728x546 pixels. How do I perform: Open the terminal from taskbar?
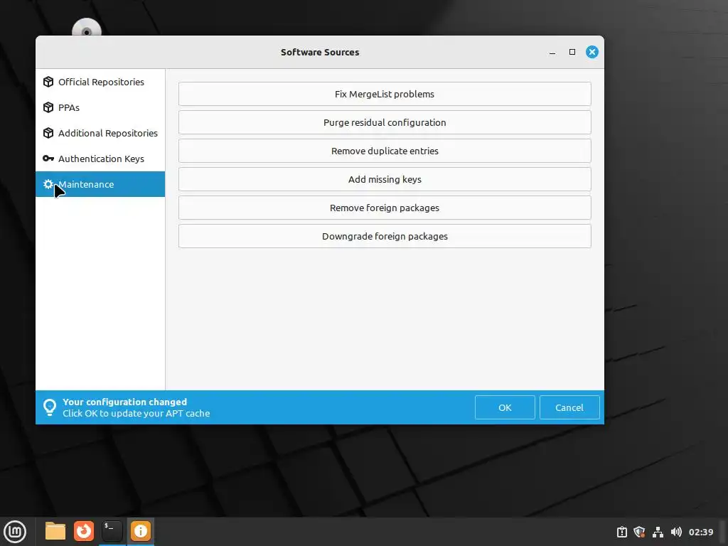112,531
